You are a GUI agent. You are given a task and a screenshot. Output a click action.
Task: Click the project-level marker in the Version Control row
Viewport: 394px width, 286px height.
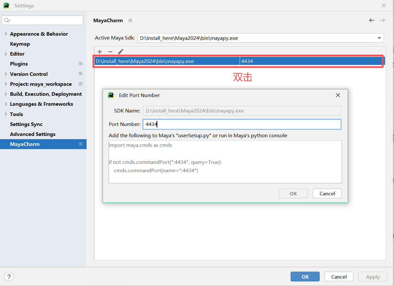pyautogui.click(x=81, y=74)
